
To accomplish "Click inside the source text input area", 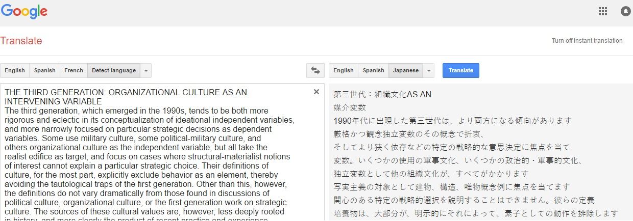I will (x=162, y=152).
